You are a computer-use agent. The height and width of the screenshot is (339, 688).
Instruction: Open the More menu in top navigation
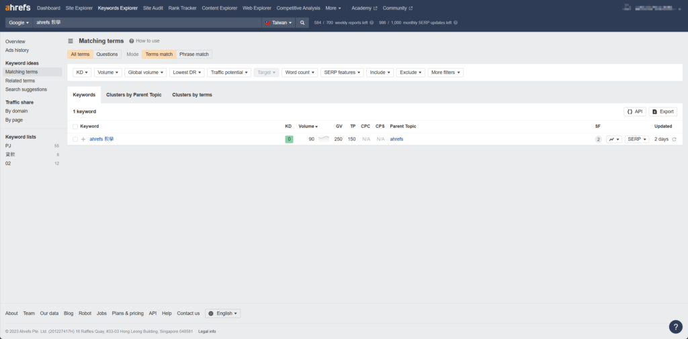coord(333,8)
